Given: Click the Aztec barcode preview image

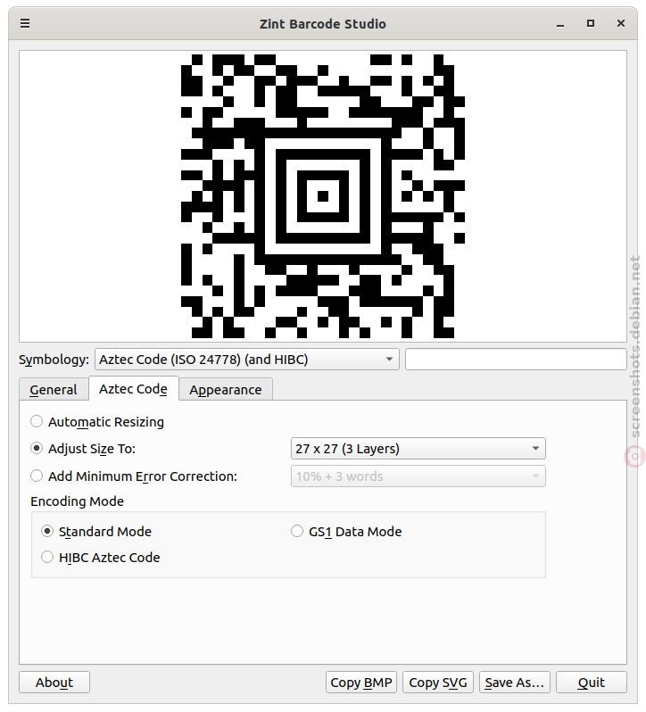Looking at the screenshot, I should [x=323, y=196].
